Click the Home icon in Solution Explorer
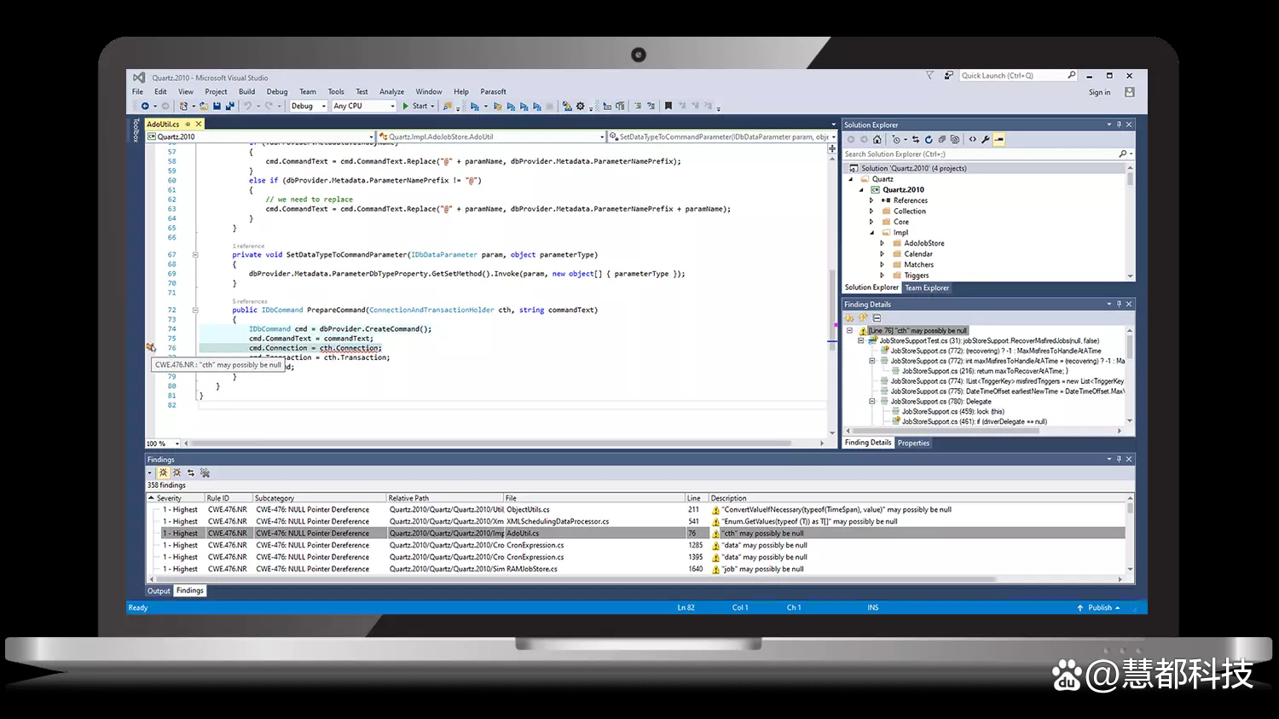The image size is (1279, 719). click(877, 139)
